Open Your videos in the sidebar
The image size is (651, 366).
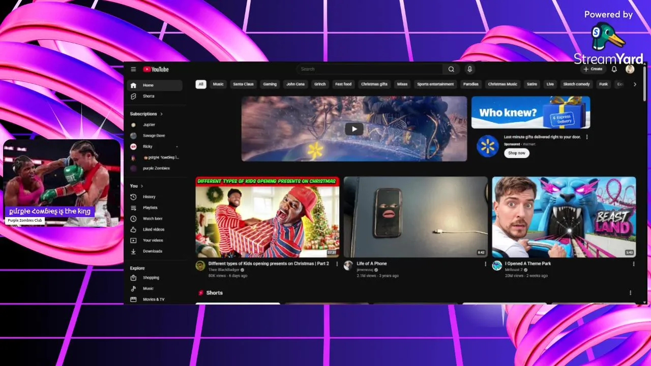[x=155, y=240]
